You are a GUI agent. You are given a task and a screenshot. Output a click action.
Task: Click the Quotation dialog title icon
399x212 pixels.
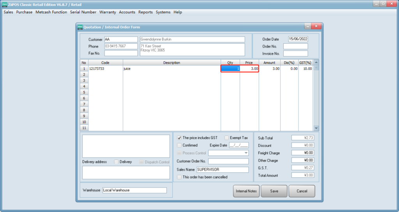point(80,27)
